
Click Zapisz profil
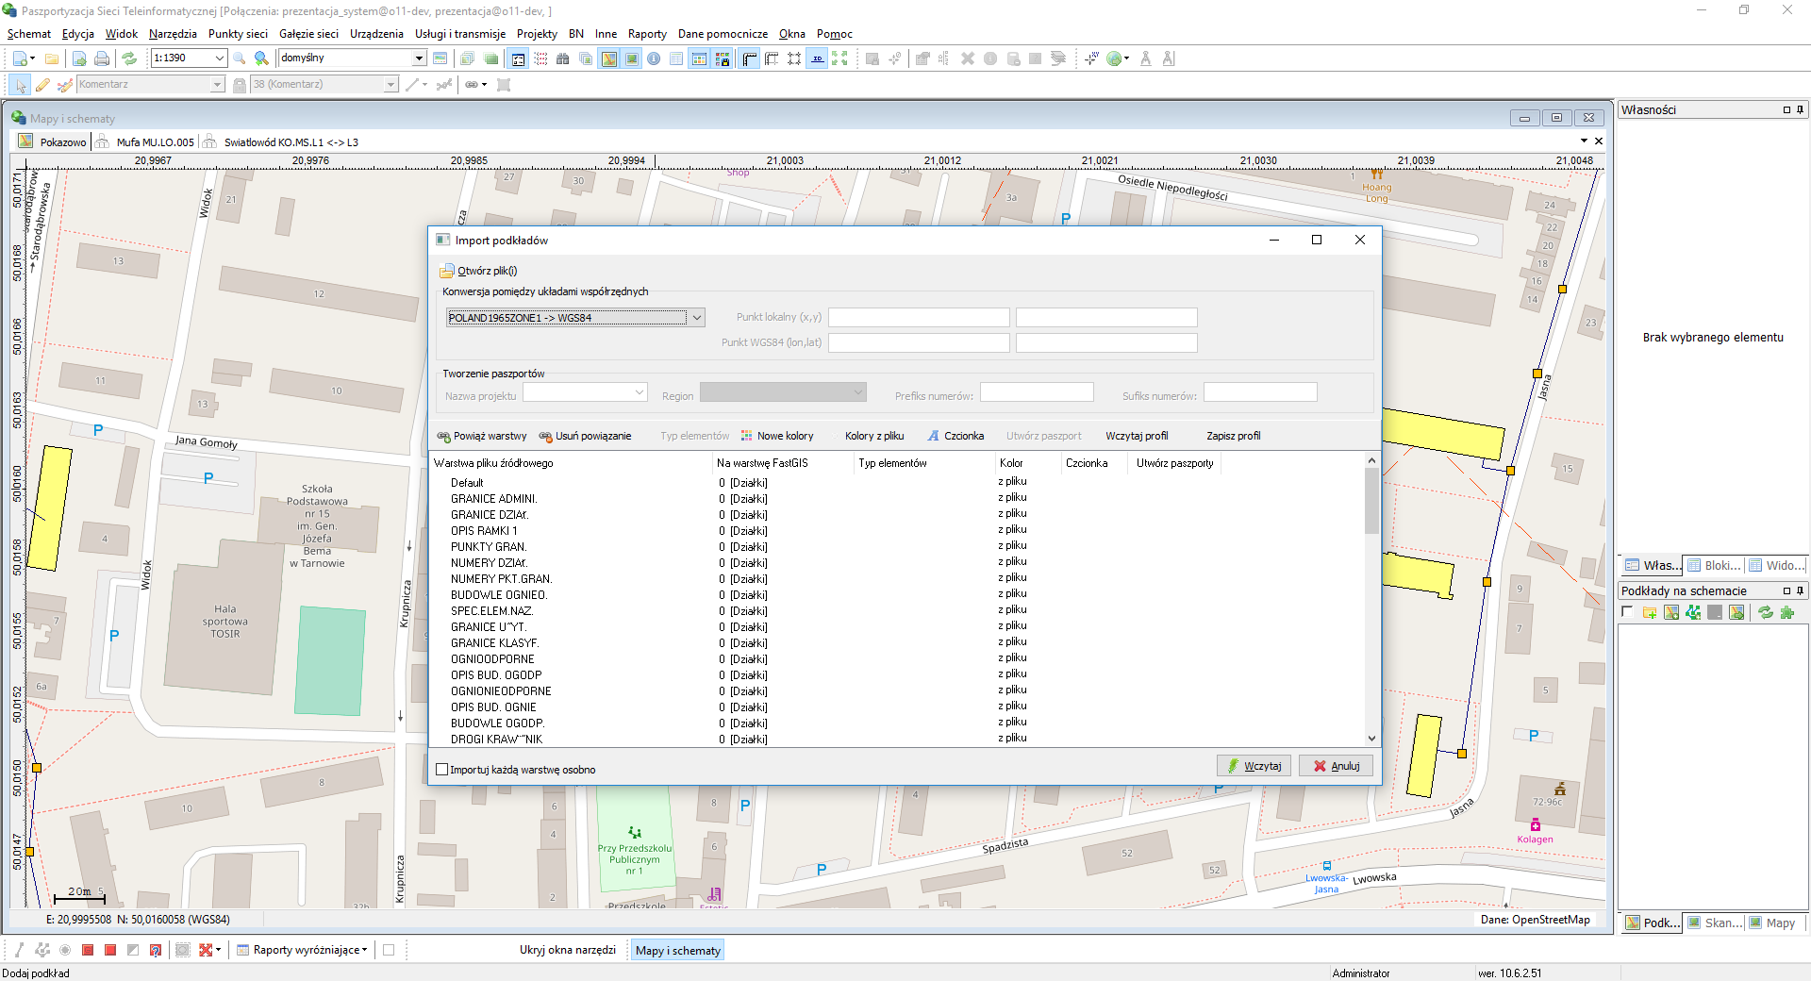[1233, 436]
